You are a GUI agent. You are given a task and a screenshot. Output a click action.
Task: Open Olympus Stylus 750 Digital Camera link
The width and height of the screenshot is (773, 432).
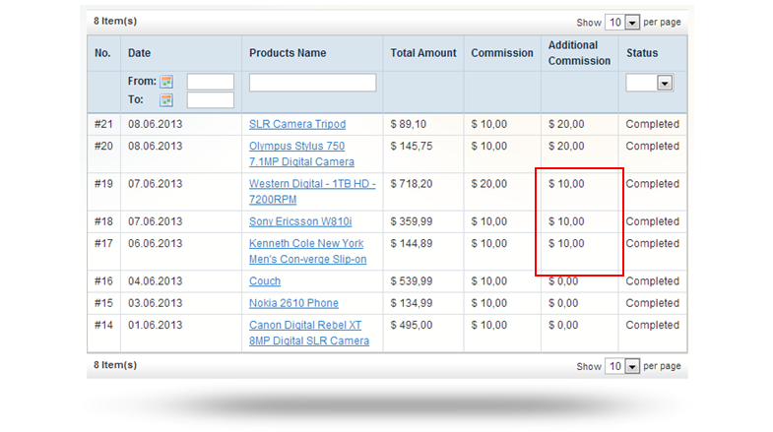[x=301, y=154]
